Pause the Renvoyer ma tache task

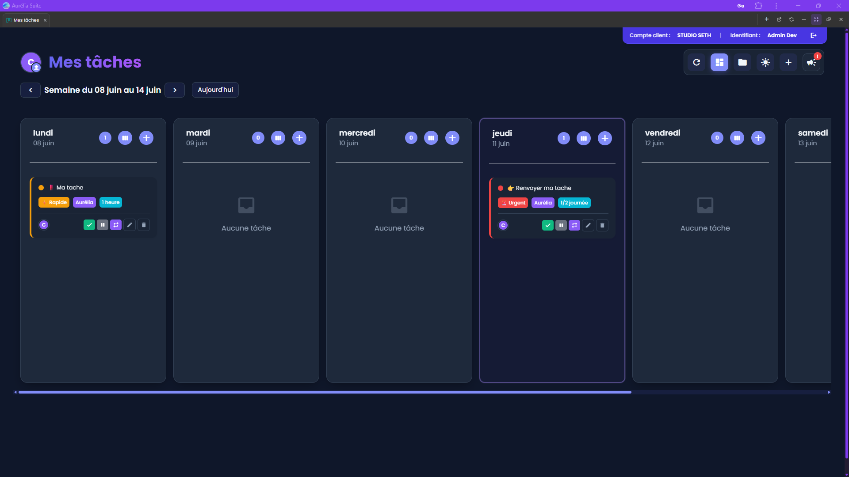point(561,225)
